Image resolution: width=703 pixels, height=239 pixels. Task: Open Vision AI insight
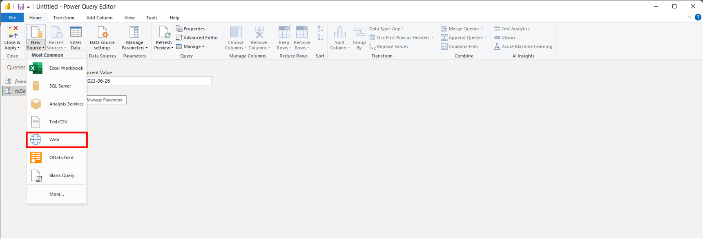tap(504, 37)
